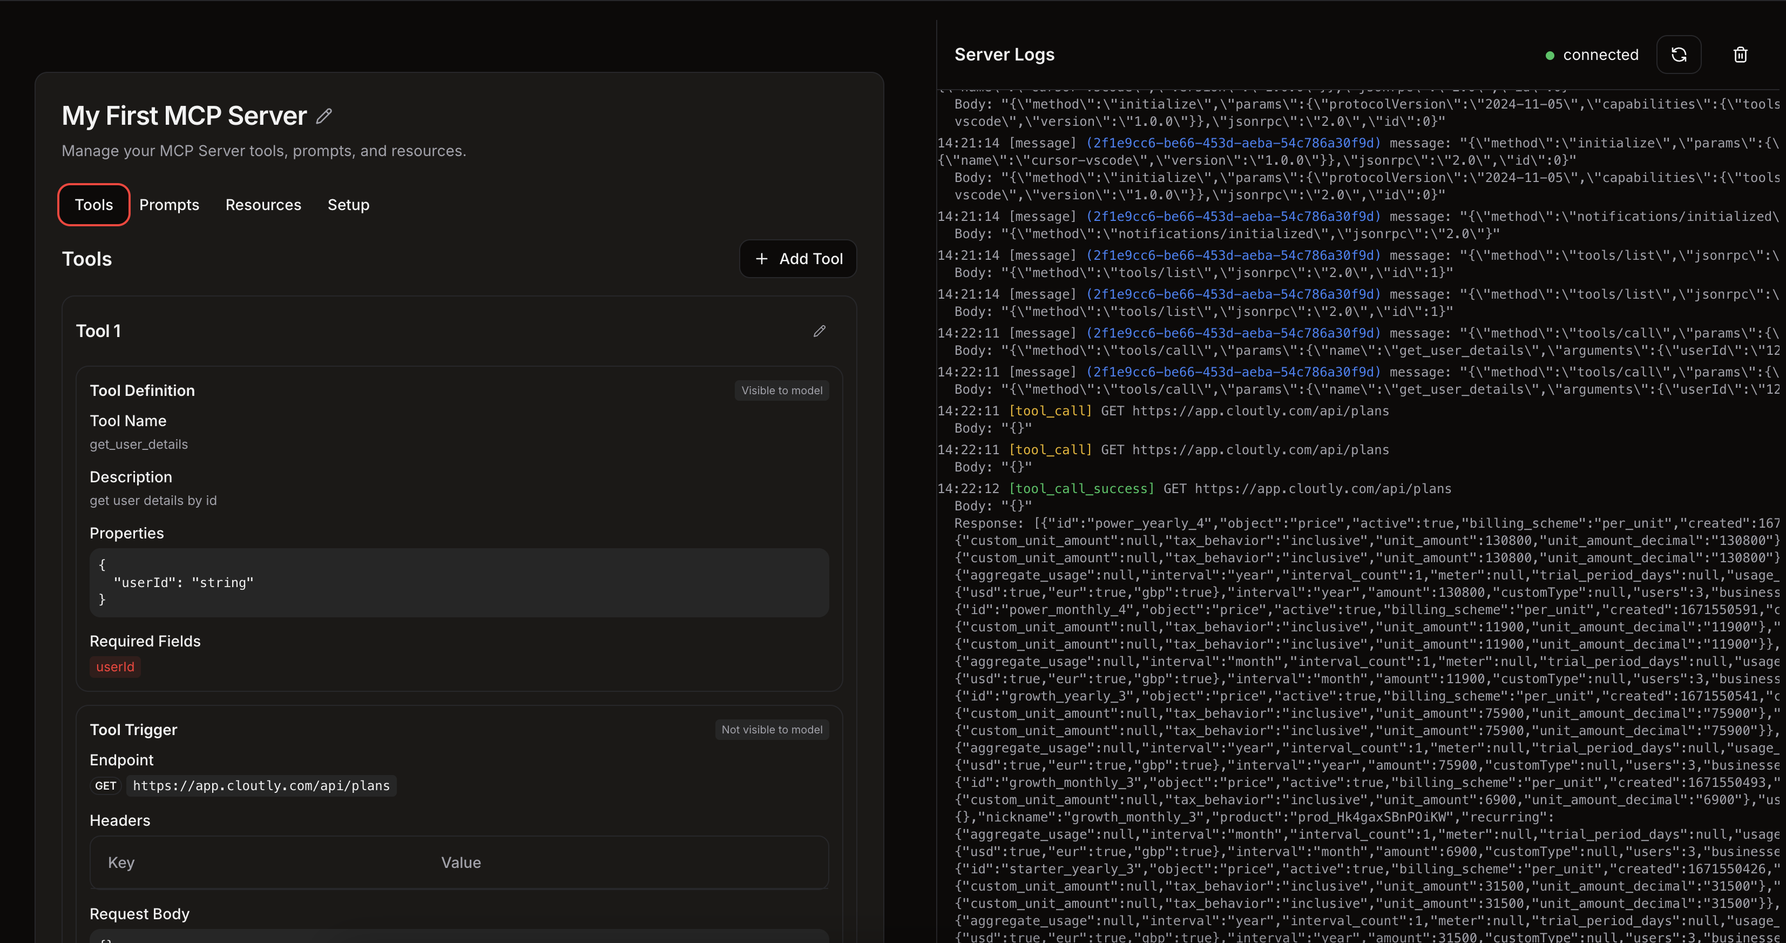Click the Headers Key column header
Screen dimensions: 1786x943
pyautogui.click(x=121, y=863)
